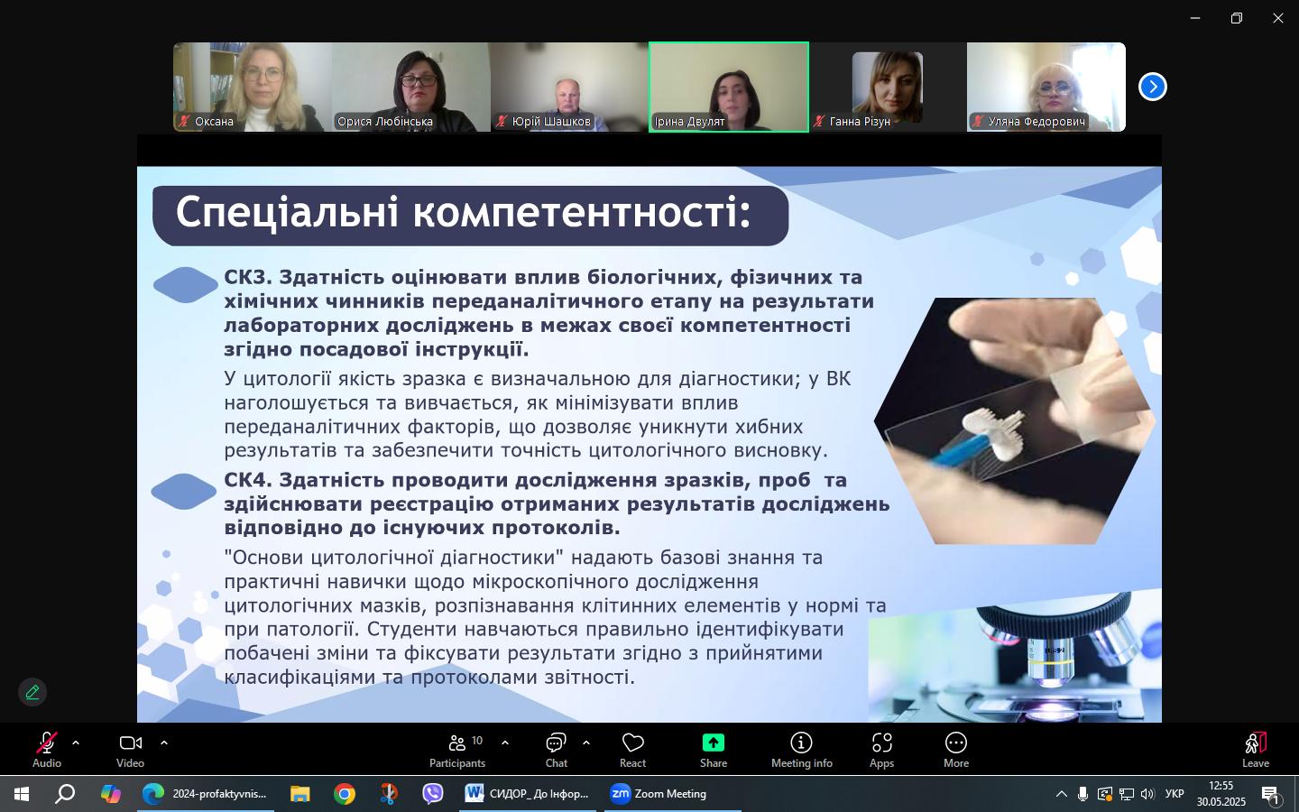Switch to Word document СИДОР_До Інфор
Screen dimensions: 1299x812
[x=528, y=794]
